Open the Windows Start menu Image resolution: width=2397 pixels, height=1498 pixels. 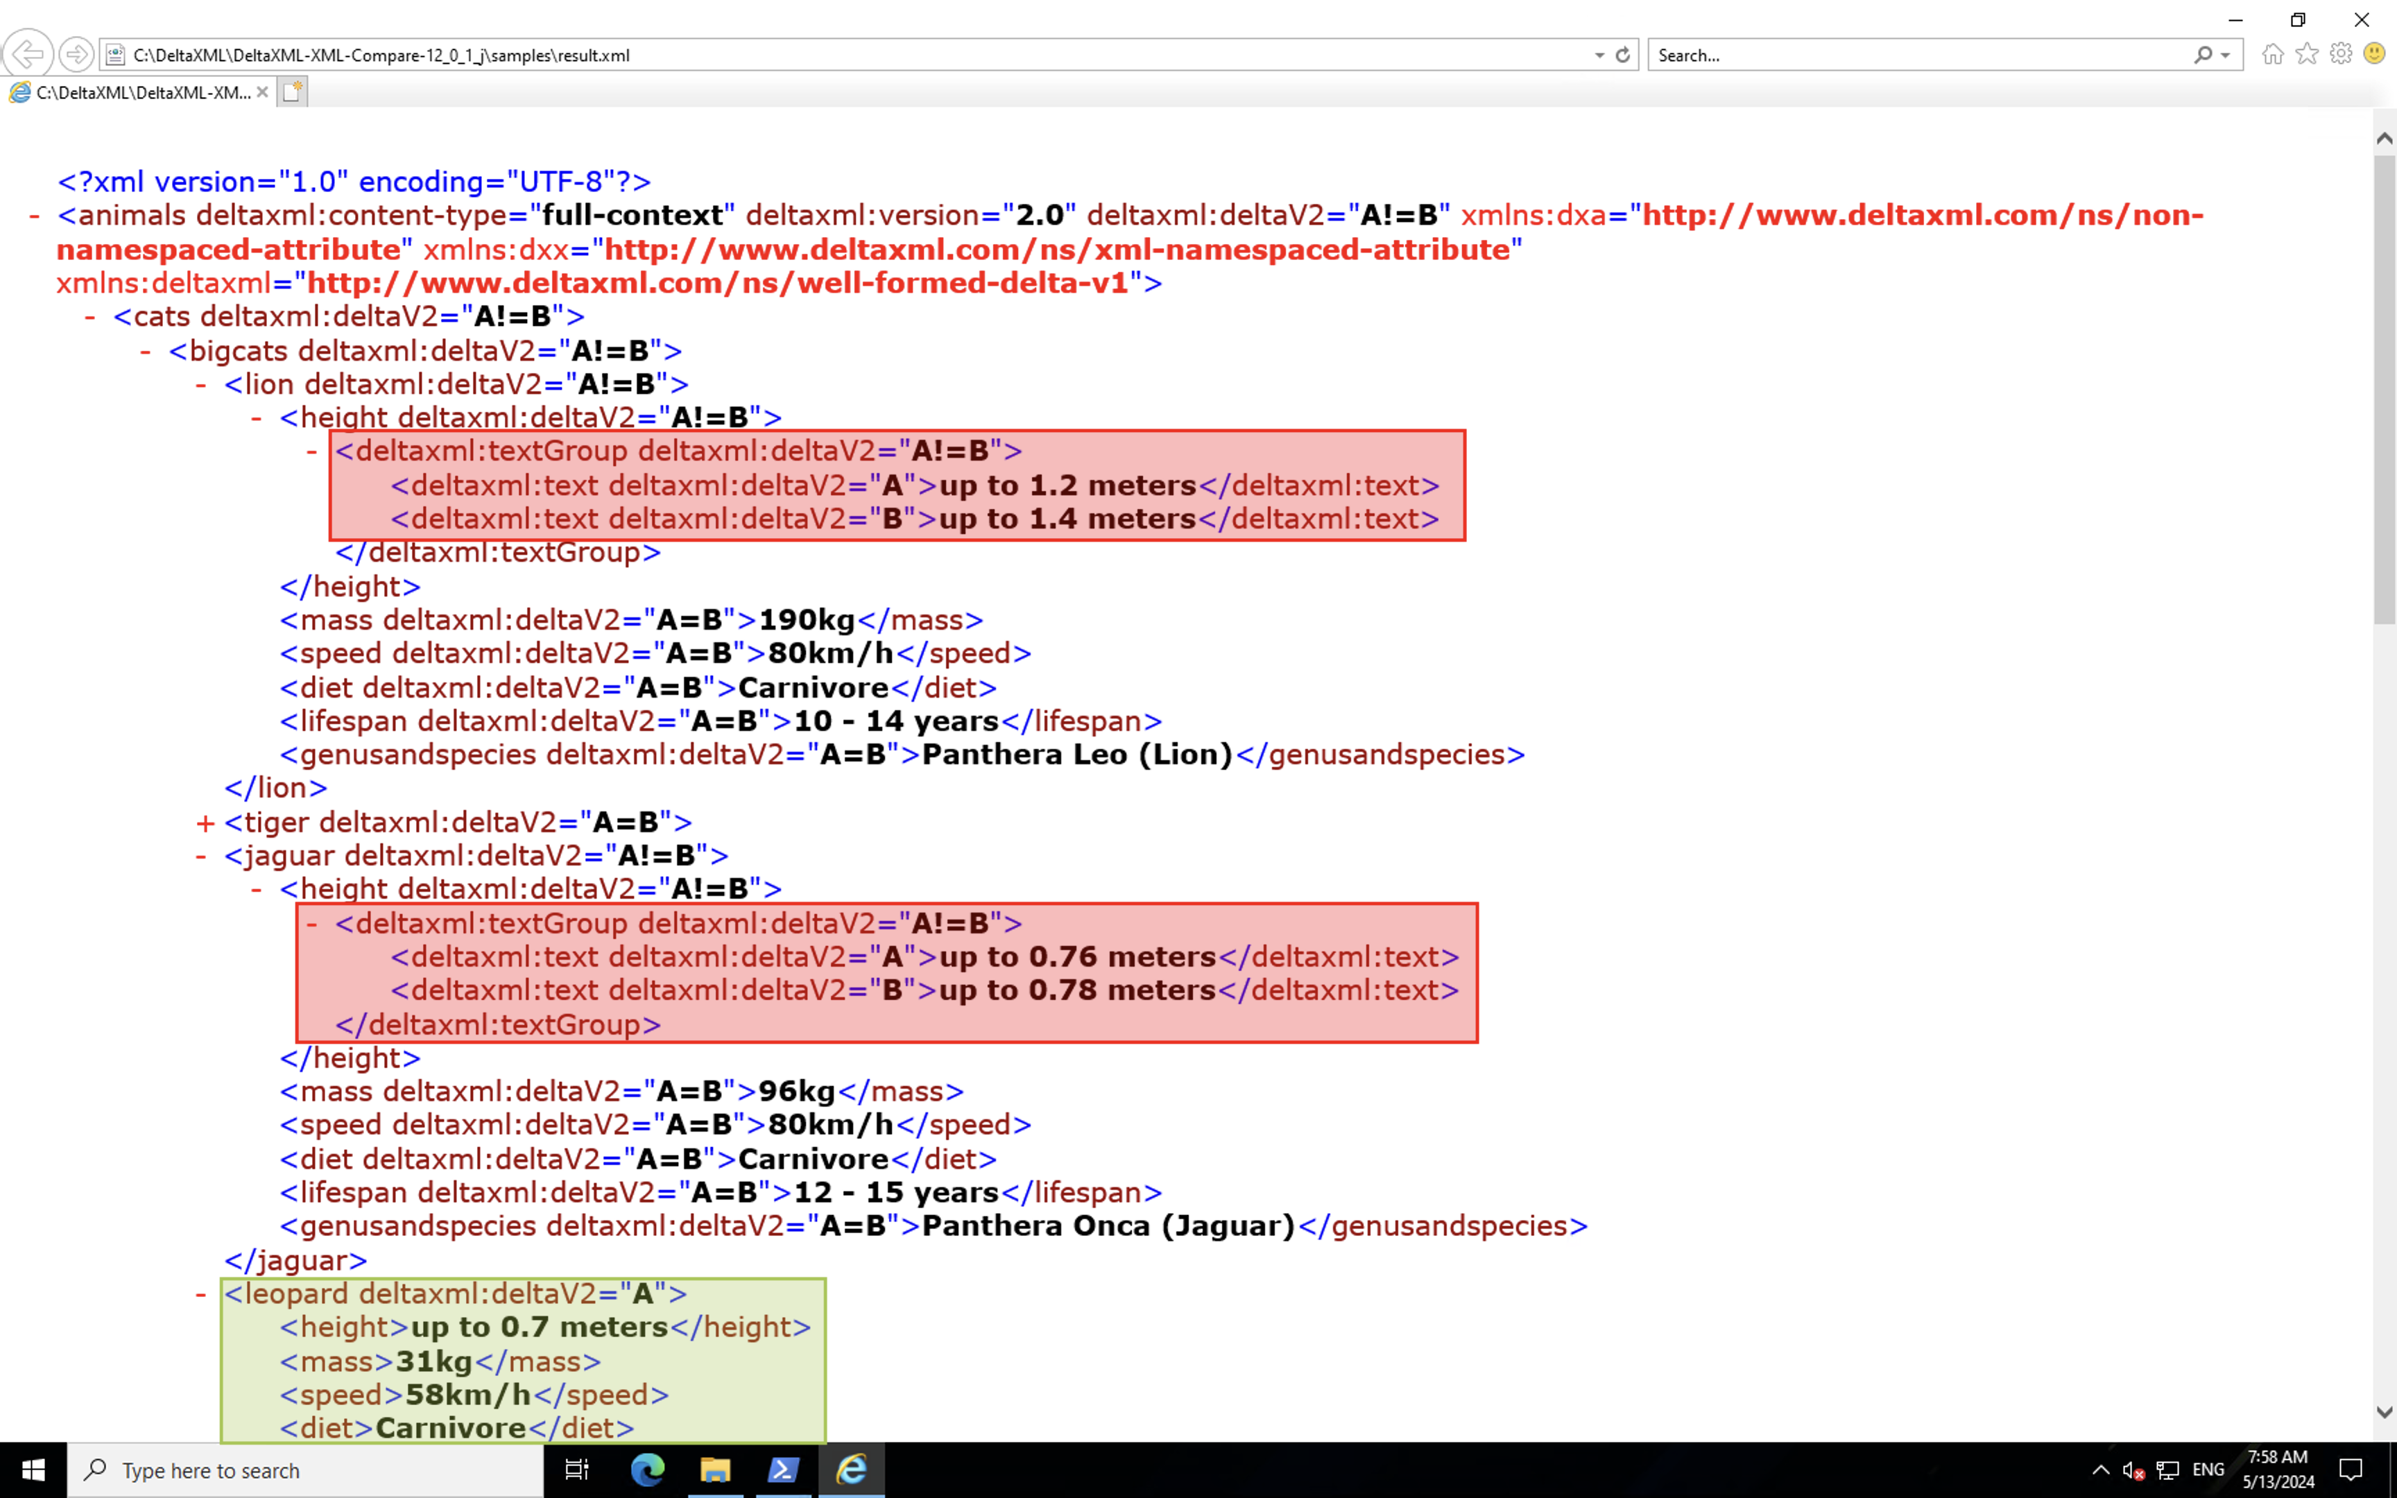(x=33, y=1470)
